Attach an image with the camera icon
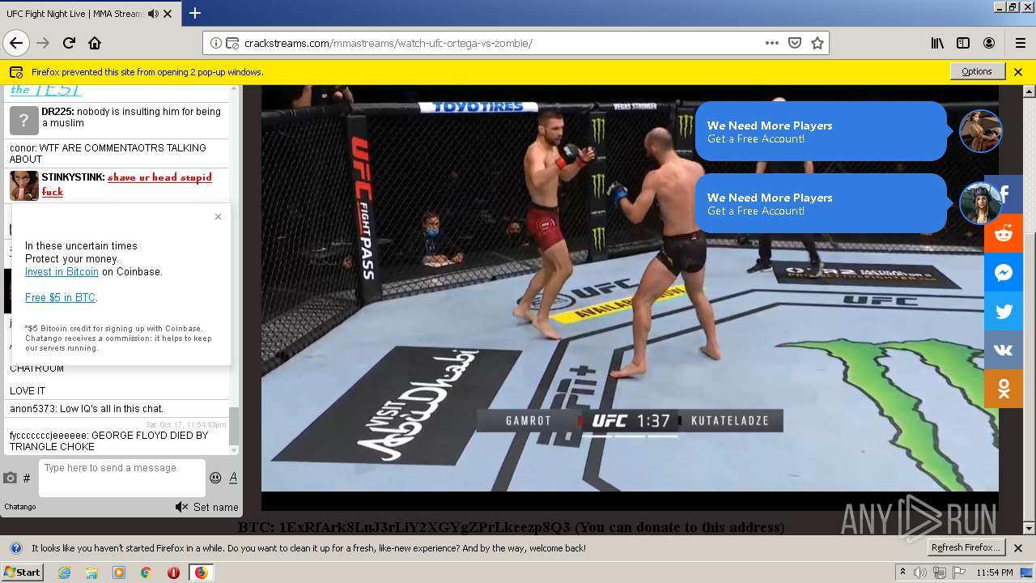Viewport: 1036px width, 583px height. pyautogui.click(x=11, y=478)
